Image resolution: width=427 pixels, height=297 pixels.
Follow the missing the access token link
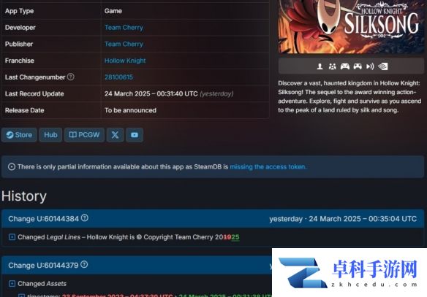click(x=268, y=167)
